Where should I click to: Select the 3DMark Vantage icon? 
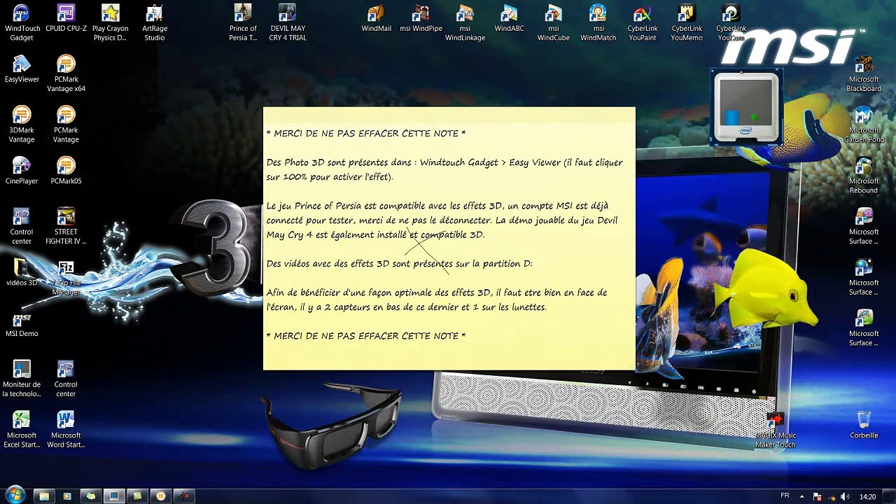pyautogui.click(x=22, y=124)
